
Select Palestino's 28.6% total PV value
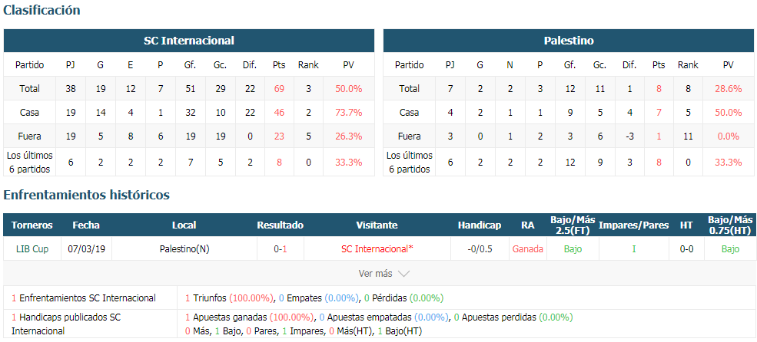point(729,89)
